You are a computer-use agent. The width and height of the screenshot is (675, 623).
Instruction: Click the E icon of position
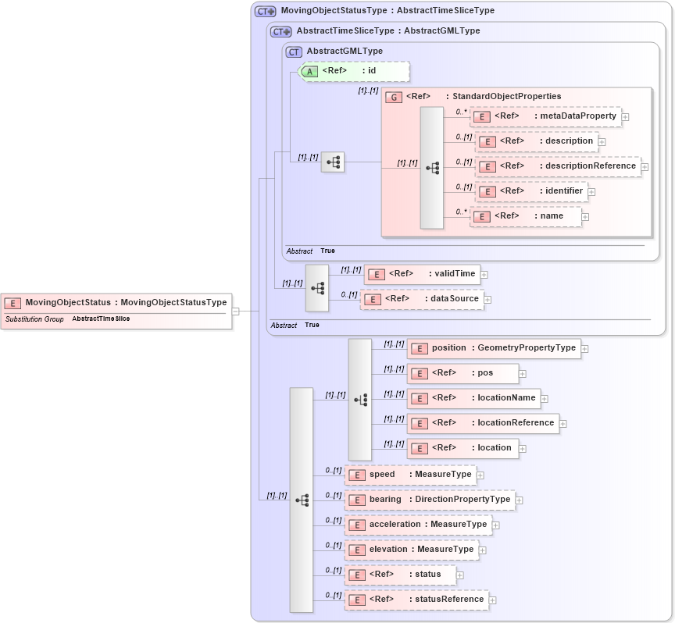click(x=420, y=349)
